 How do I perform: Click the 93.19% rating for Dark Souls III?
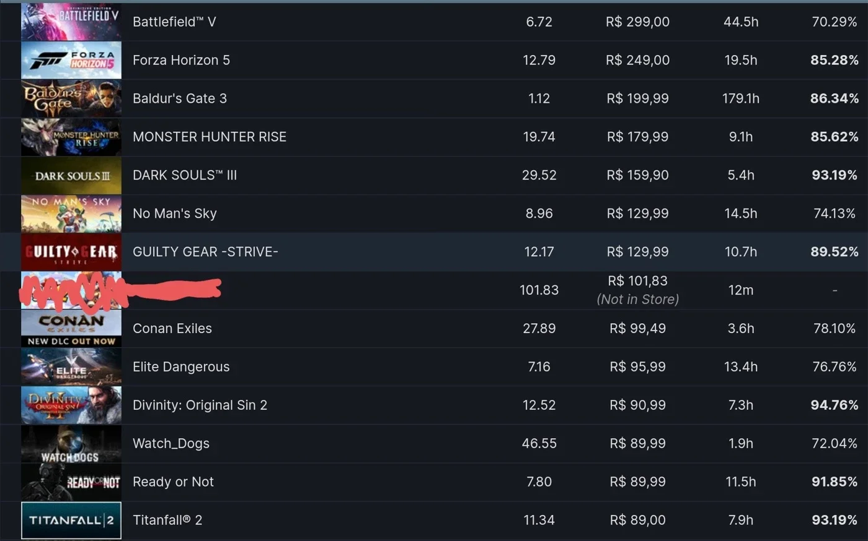coord(835,175)
